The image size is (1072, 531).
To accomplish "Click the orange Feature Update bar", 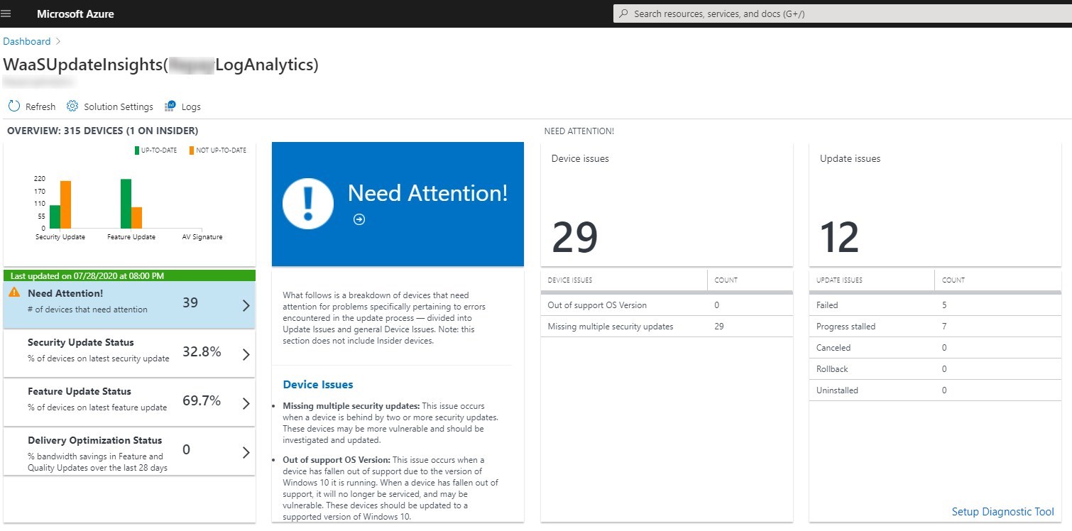I will coord(137,217).
